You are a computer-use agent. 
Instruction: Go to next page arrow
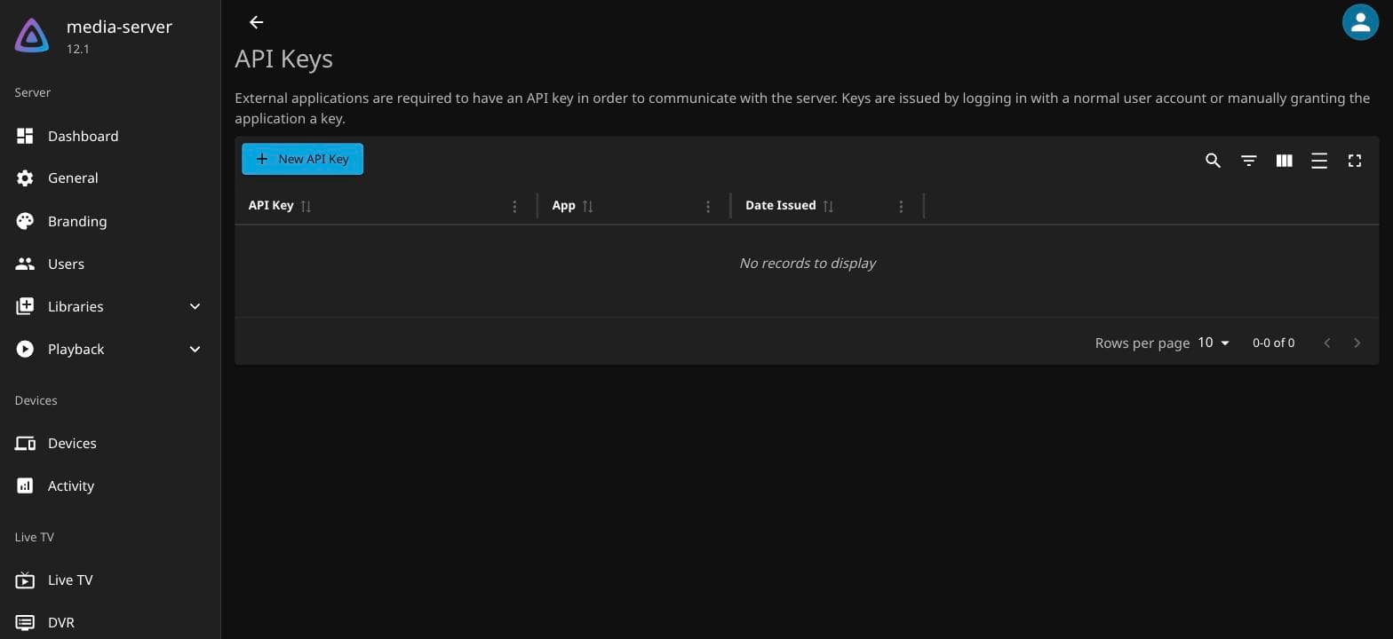pos(1357,343)
